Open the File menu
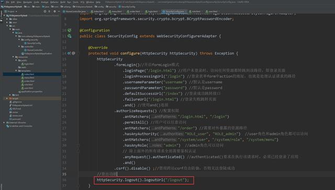 7,2
